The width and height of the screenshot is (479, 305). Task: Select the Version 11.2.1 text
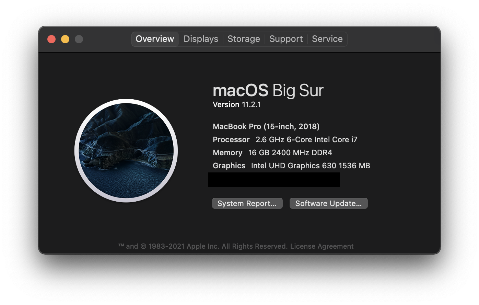237,104
